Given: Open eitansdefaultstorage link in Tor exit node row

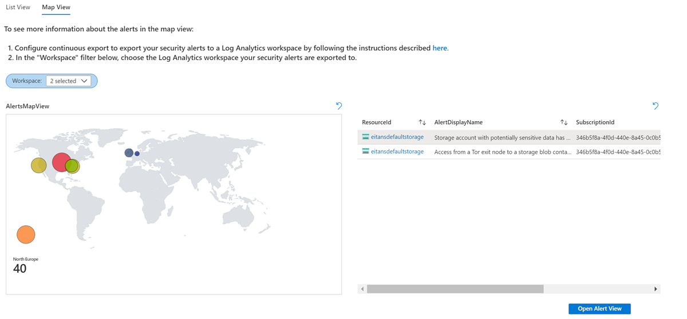Looking at the screenshot, I should [x=397, y=151].
